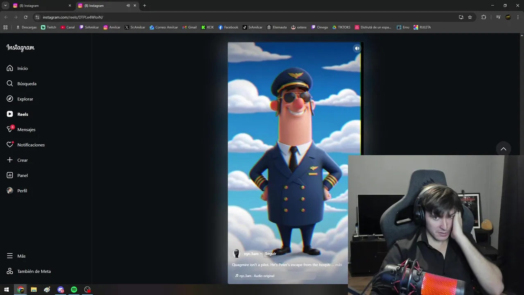Open Reels section in sidebar
The height and width of the screenshot is (295, 524).
point(18,114)
